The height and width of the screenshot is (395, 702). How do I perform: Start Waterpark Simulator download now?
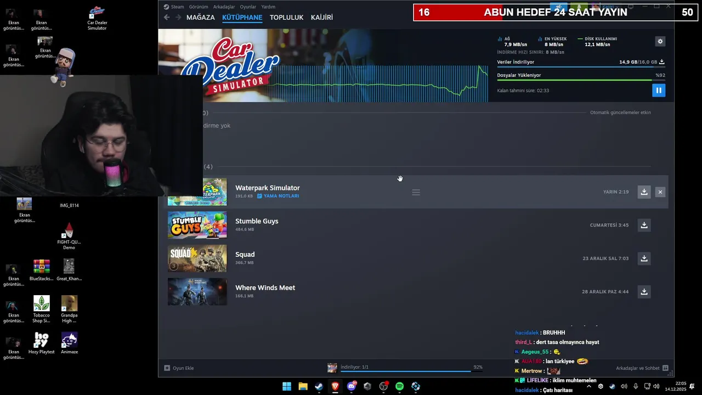click(x=644, y=192)
